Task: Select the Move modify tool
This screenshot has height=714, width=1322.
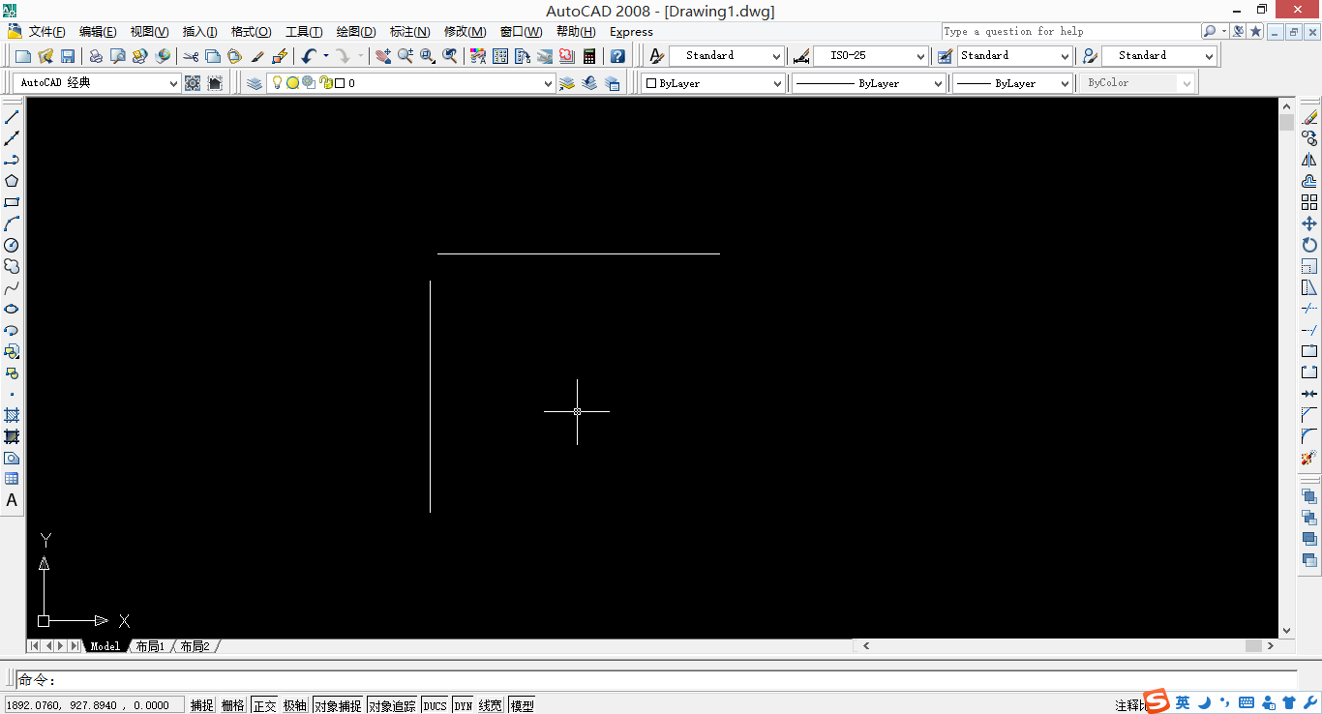Action: click(x=1309, y=223)
